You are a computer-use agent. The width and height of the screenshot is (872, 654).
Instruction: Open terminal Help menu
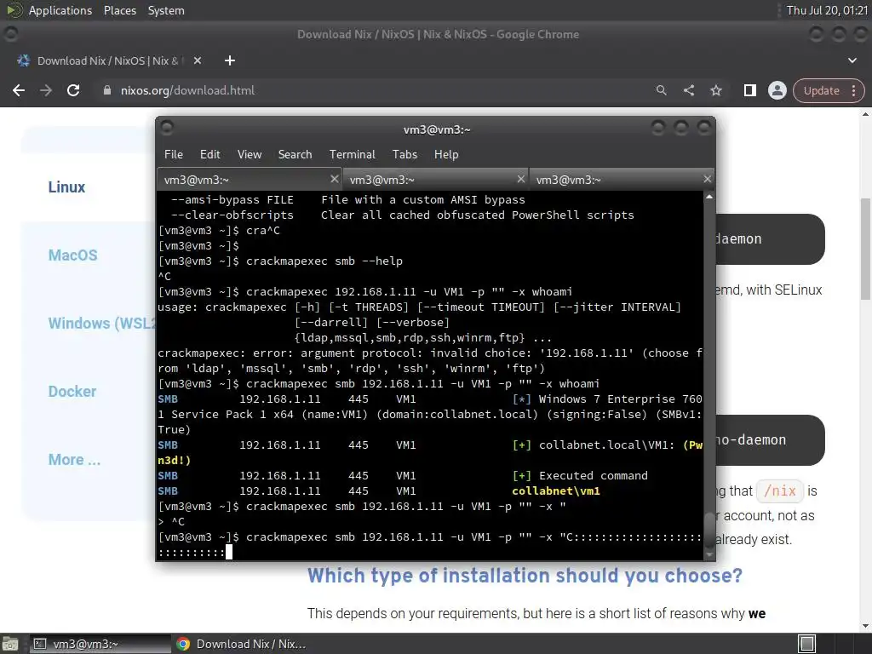(x=446, y=155)
